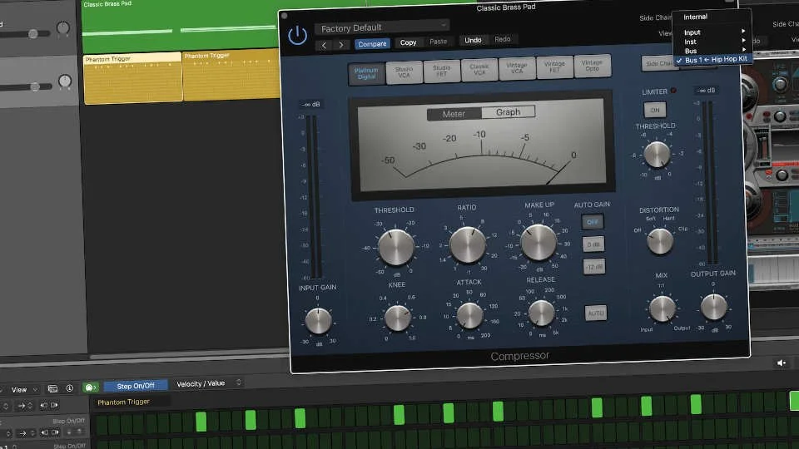Adjust the compressor Threshold knob
This screenshot has width=799, height=449.
coord(396,247)
